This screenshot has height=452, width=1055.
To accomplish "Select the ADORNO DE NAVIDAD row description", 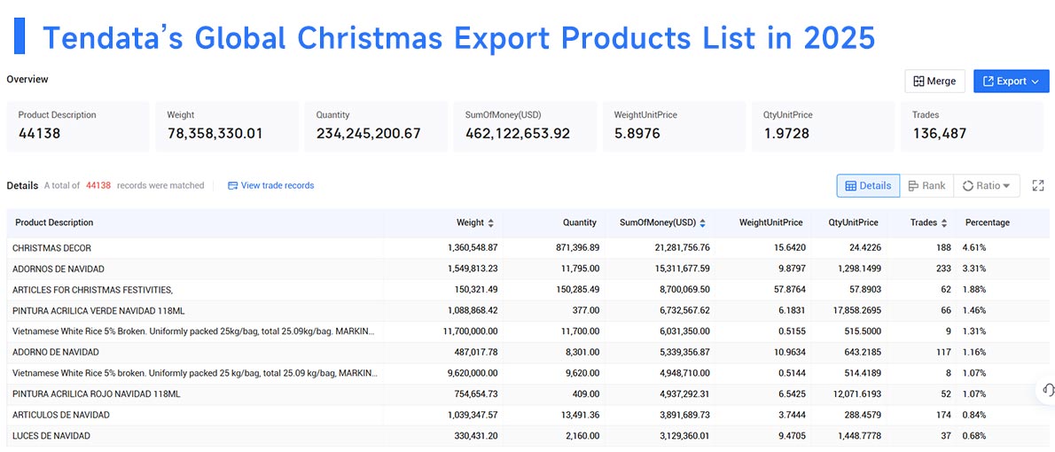I will click(55, 352).
